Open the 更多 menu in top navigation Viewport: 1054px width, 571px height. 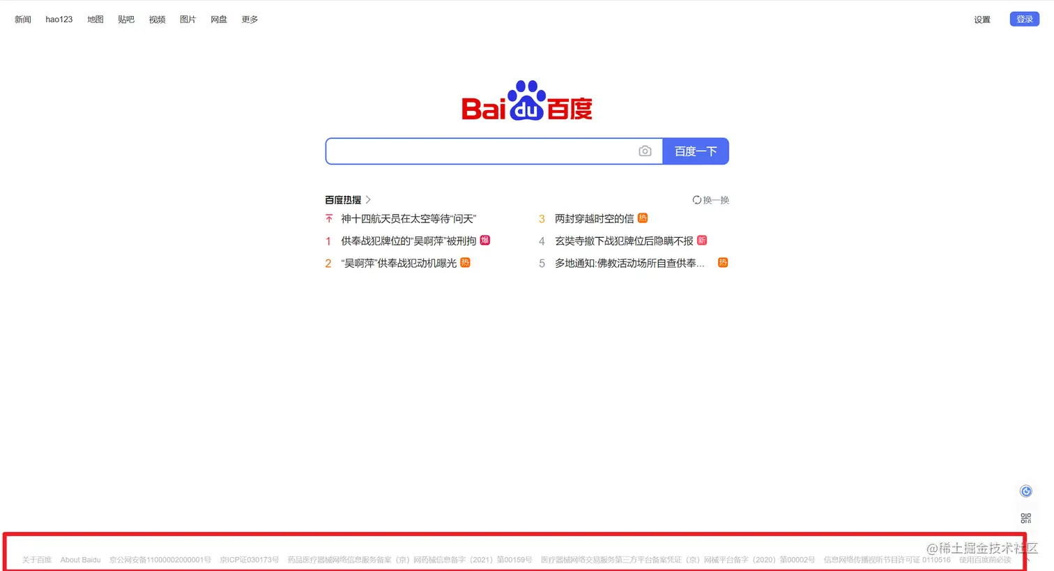pyautogui.click(x=250, y=20)
